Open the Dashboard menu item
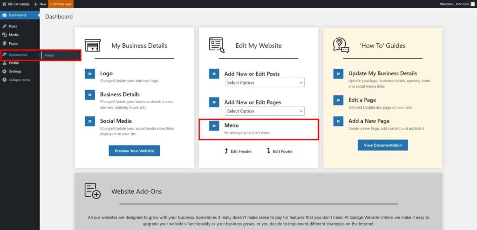477x230 pixels. coord(20,15)
